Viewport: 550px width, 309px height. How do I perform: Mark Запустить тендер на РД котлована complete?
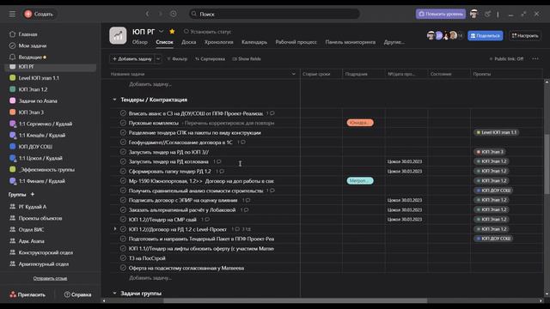pyautogui.click(x=123, y=161)
